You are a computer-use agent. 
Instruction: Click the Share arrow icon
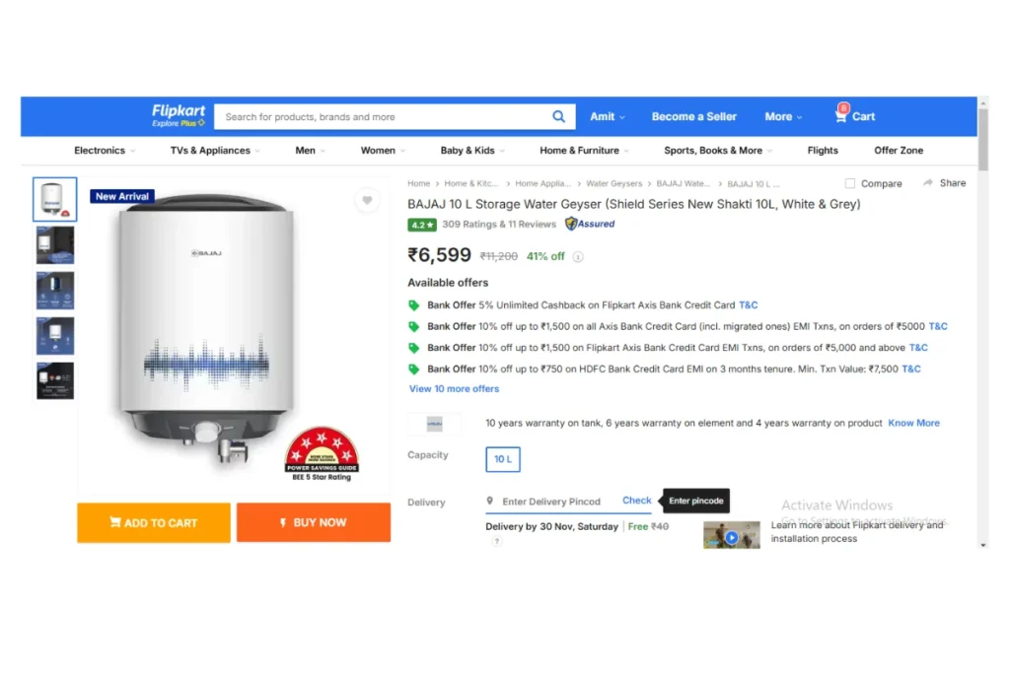click(x=927, y=183)
